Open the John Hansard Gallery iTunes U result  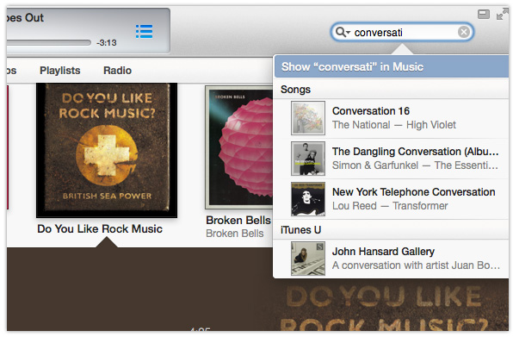pyautogui.click(x=391, y=259)
